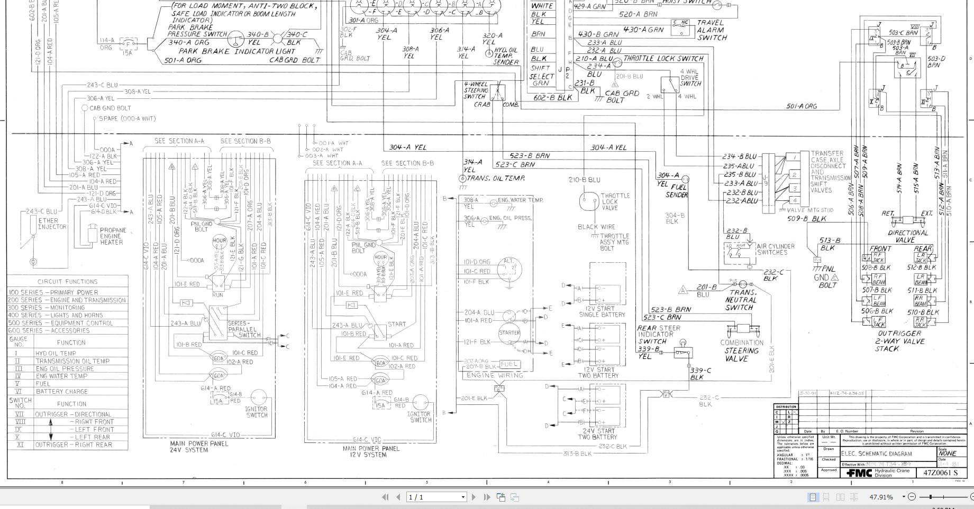Screen dimensions: 974x509
Task: Click the zoom slider track
Action: tap(944, 497)
